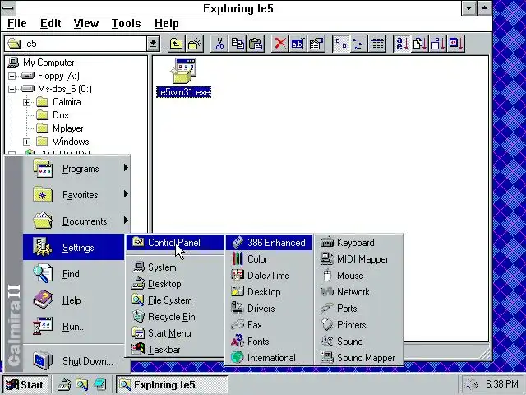Open Taskbar settings entry
The height and width of the screenshot is (395, 526).
coord(175,350)
